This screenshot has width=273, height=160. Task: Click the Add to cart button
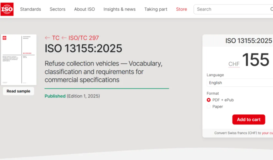pyautogui.click(x=249, y=120)
